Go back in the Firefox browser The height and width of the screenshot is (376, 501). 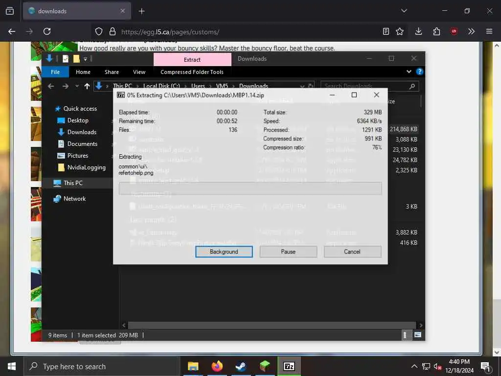12,31
